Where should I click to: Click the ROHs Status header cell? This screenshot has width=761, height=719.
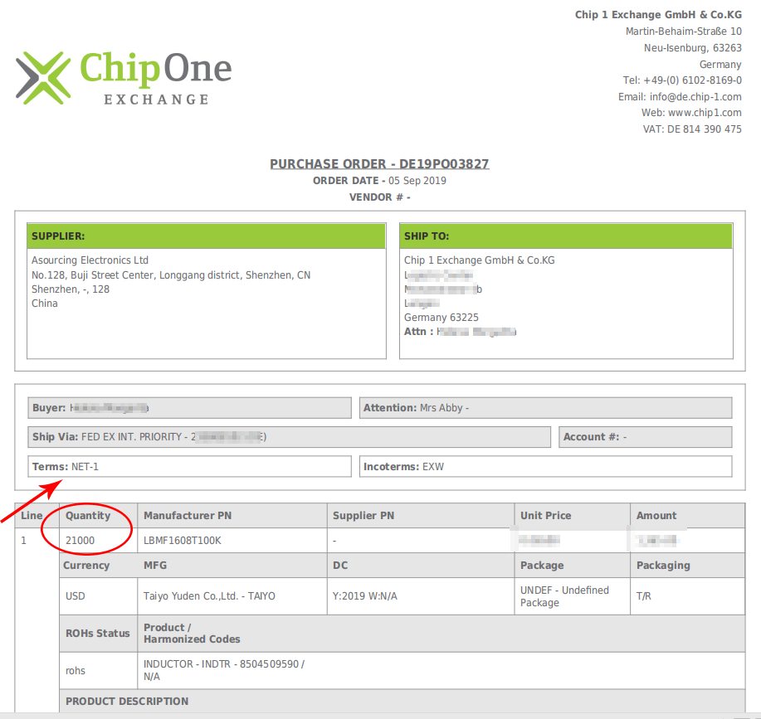[99, 634]
